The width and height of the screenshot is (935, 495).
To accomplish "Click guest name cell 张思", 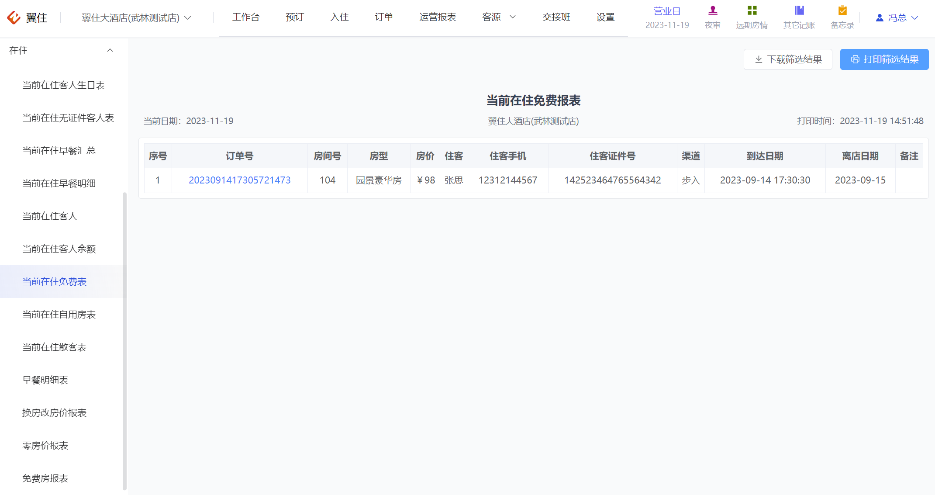I will point(454,180).
